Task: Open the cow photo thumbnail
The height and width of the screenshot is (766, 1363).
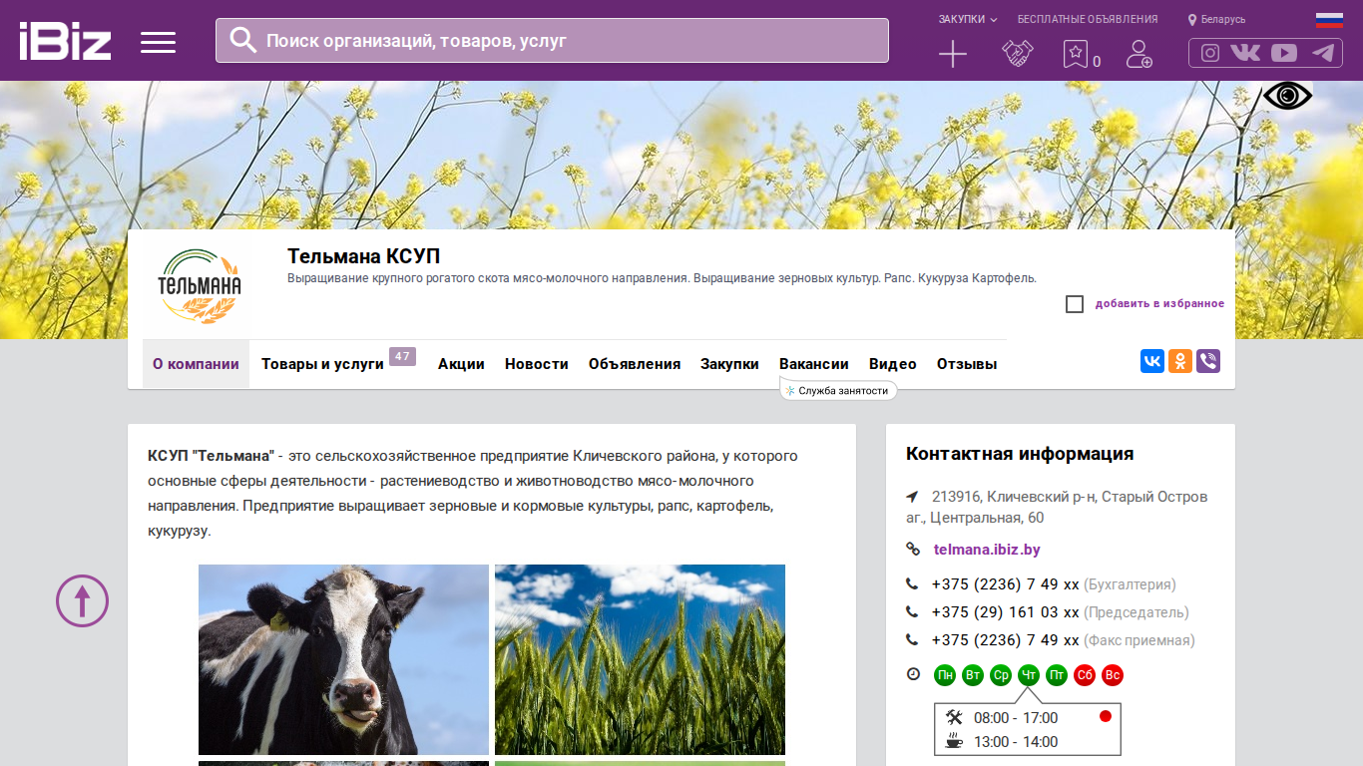Action: tap(343, 659)
